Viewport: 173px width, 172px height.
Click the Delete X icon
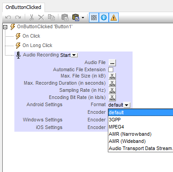pyautogui.click(x=41, y=17)
